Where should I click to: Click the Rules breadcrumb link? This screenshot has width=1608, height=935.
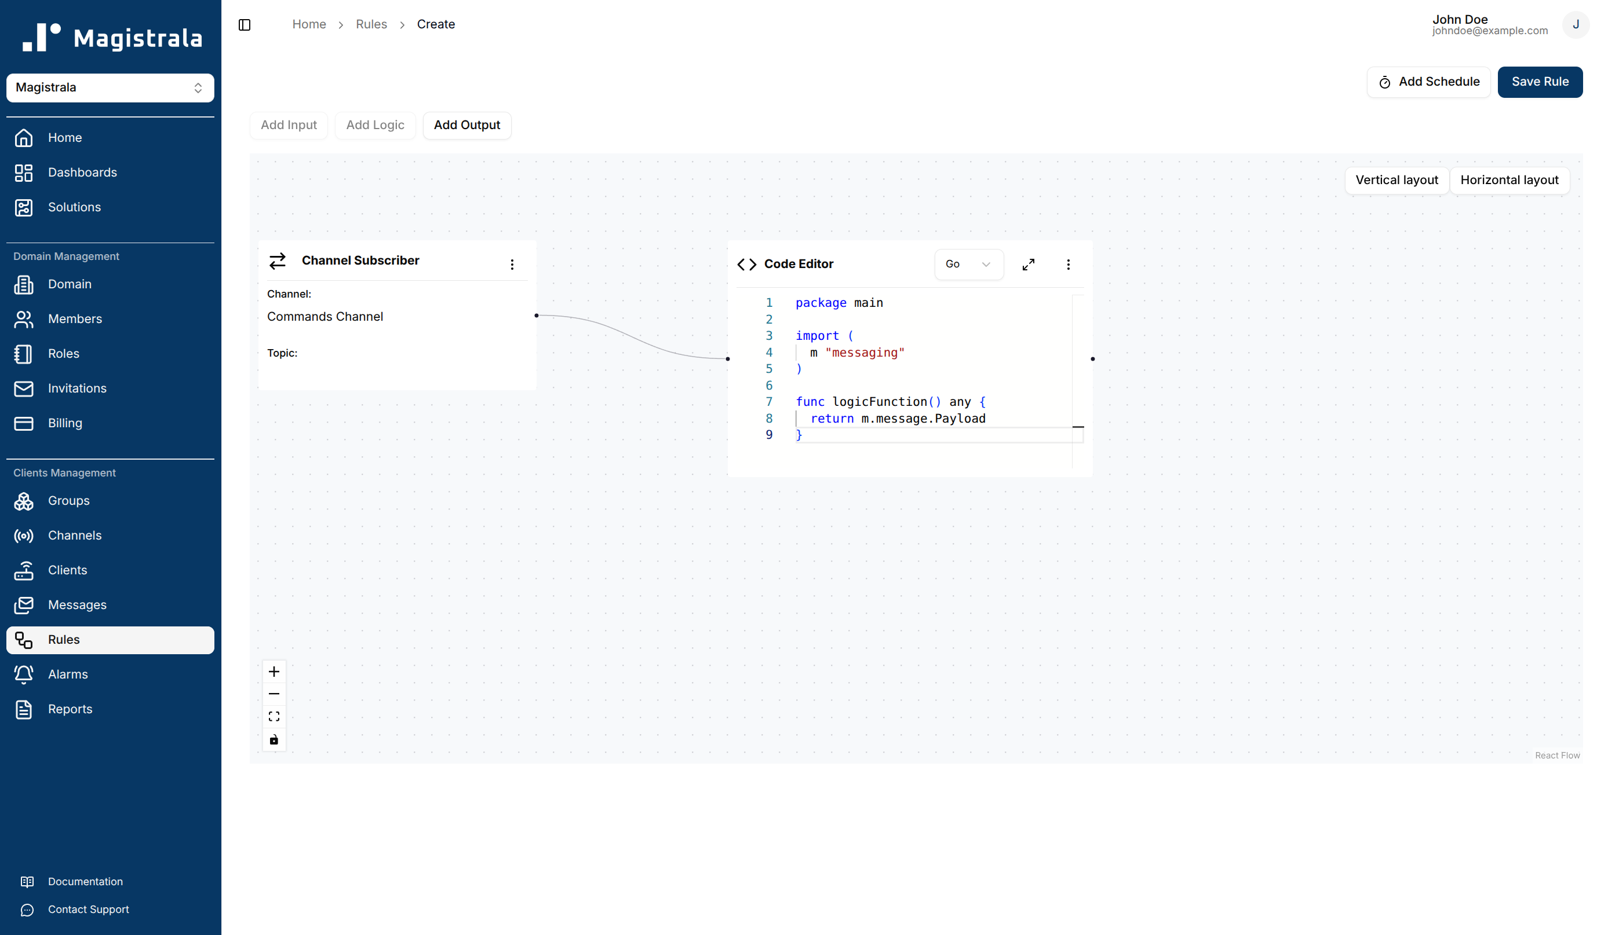pos(371,24)
